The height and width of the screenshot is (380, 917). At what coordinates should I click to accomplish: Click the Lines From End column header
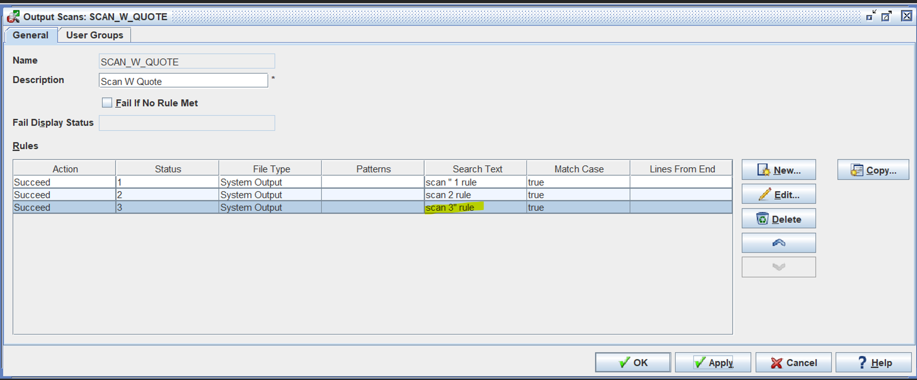pos(681,169)
